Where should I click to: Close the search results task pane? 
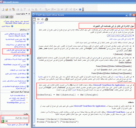coord(29,14)
